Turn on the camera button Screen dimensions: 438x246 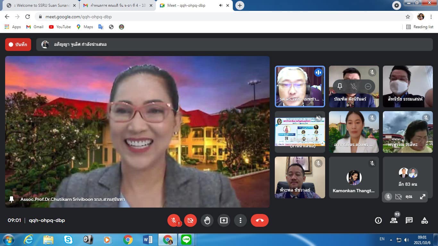[190, 220]
